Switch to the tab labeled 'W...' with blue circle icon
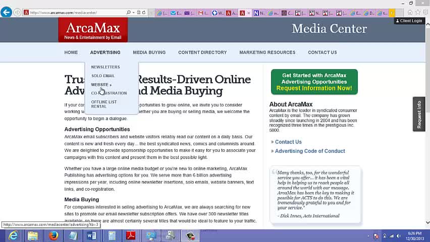The width and height of the screenshot is (430, 242). 218,13
